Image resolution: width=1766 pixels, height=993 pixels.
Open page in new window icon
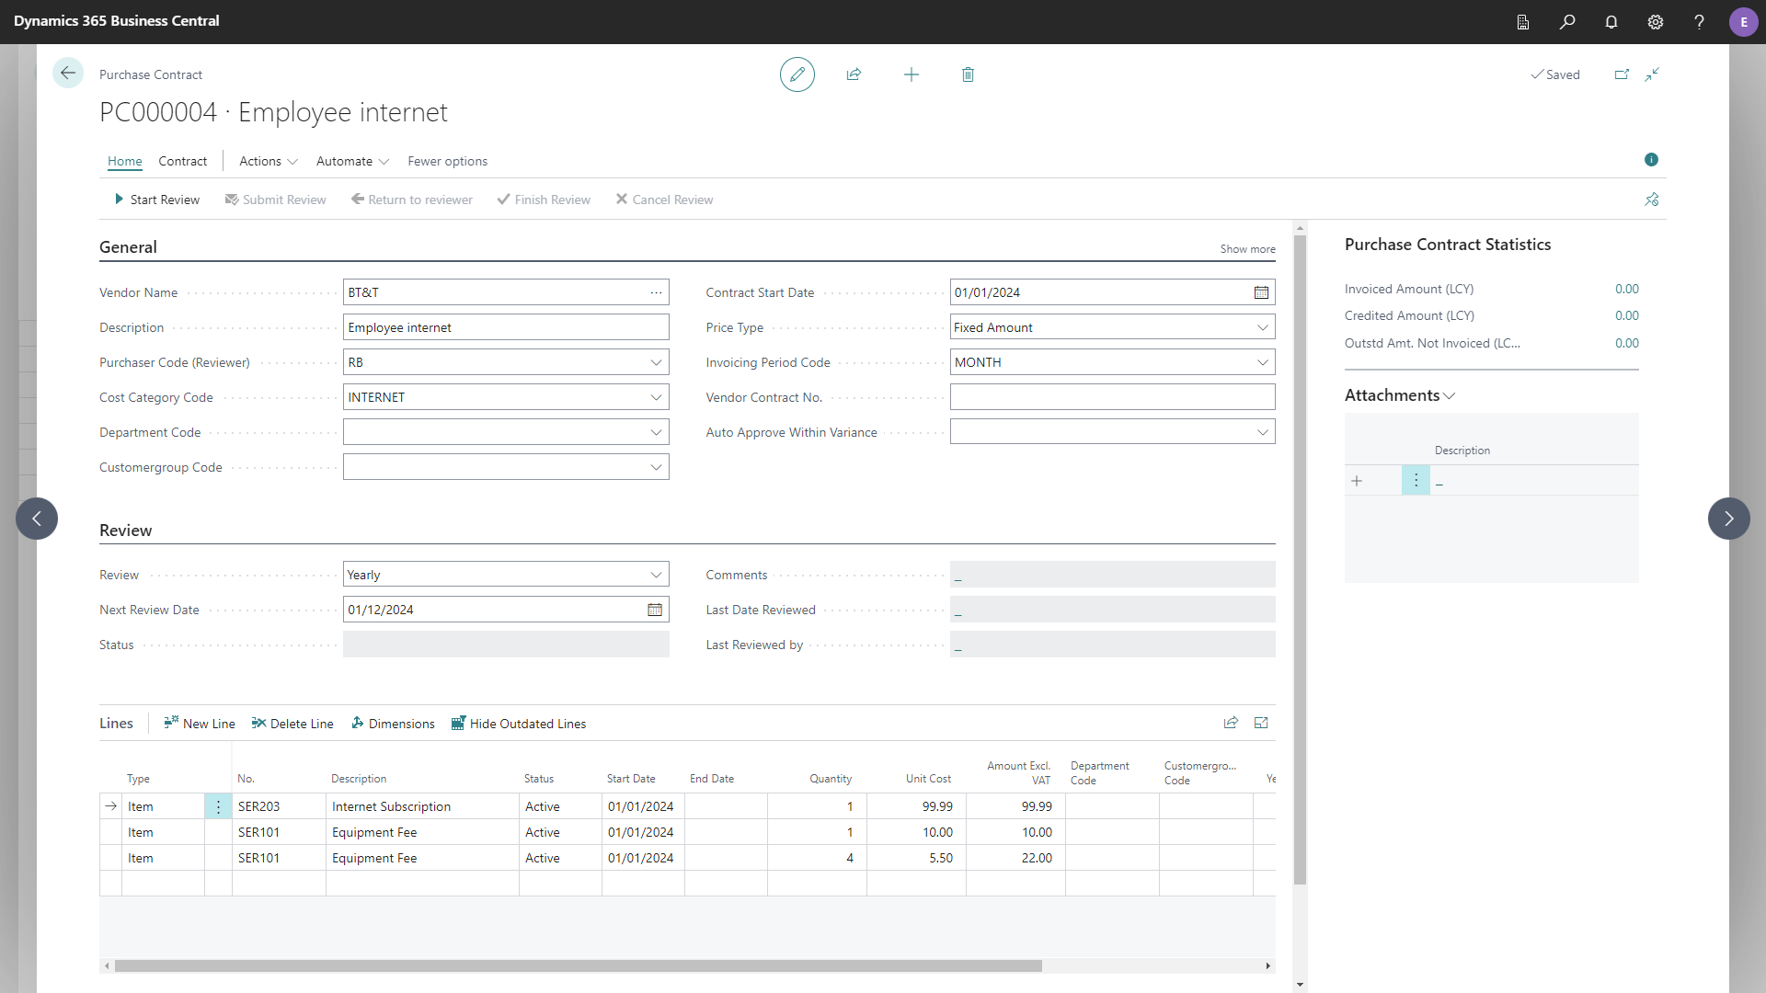tap(1622, 74)
